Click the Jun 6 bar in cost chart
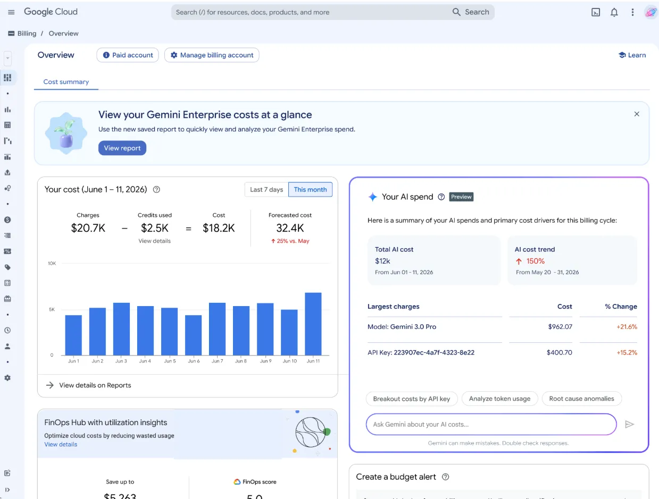The width and height of the screenshot is (659, 499). [x=194, y=335]
